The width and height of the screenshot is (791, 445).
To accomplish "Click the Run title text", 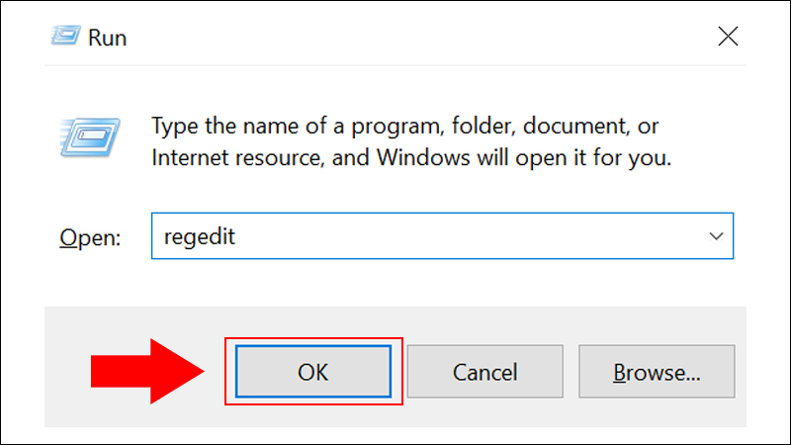I will (x=107, y=38).
